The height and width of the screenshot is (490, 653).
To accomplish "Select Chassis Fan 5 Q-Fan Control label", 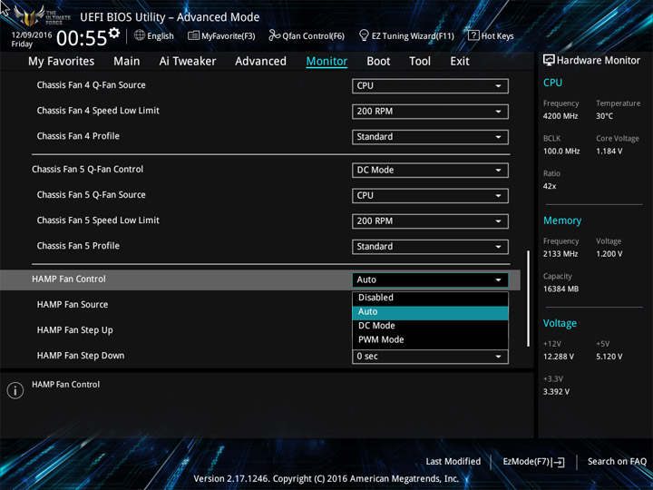I will [x=87, y=170].
